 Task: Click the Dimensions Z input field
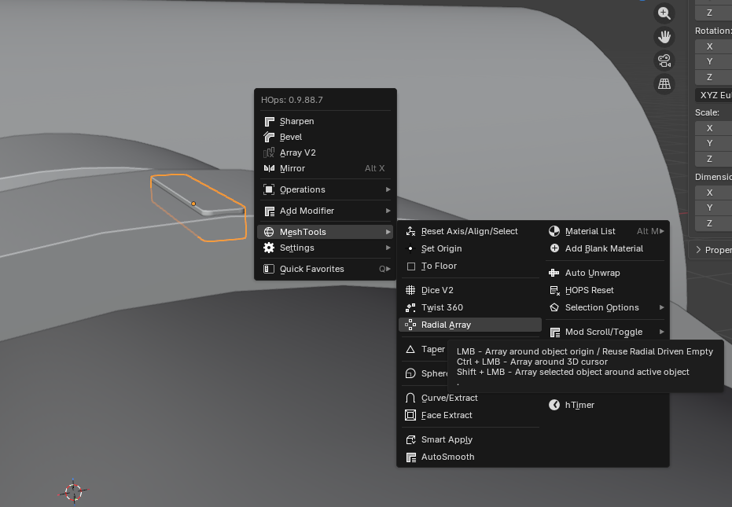[x=714, y=223]
